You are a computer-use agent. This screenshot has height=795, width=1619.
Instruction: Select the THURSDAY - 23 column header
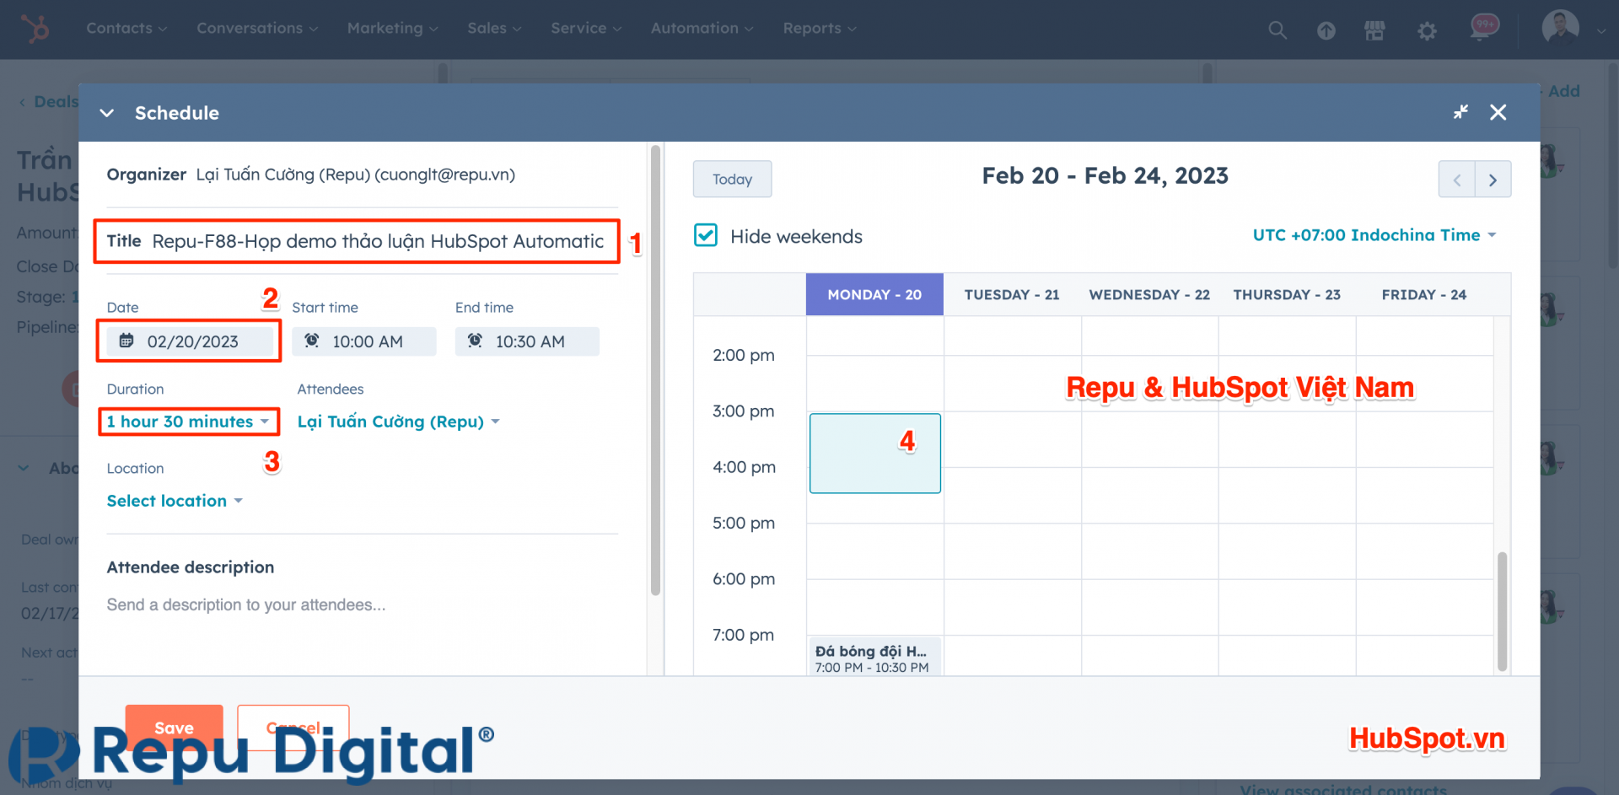pos(1287,294)
